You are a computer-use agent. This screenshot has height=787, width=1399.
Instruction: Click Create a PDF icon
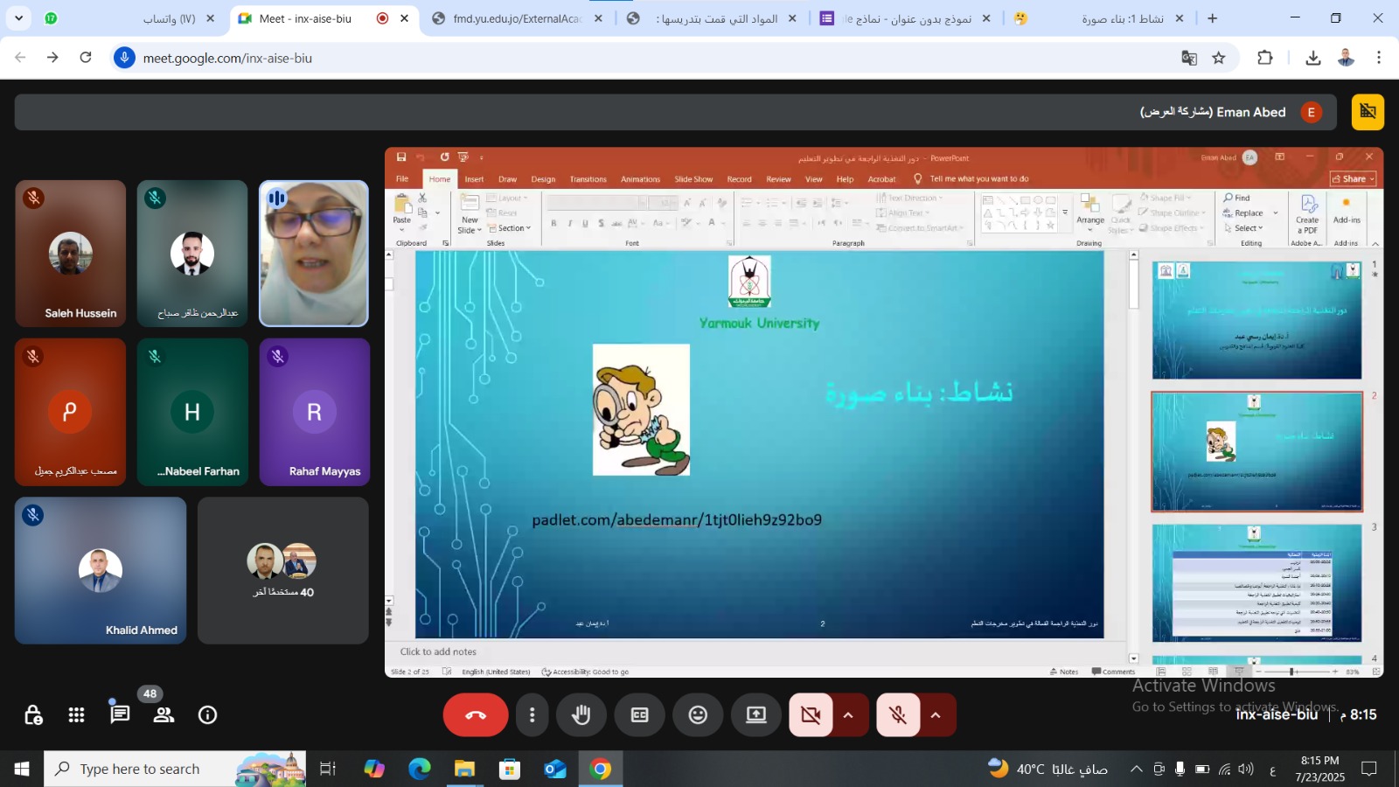point(1307,213)
